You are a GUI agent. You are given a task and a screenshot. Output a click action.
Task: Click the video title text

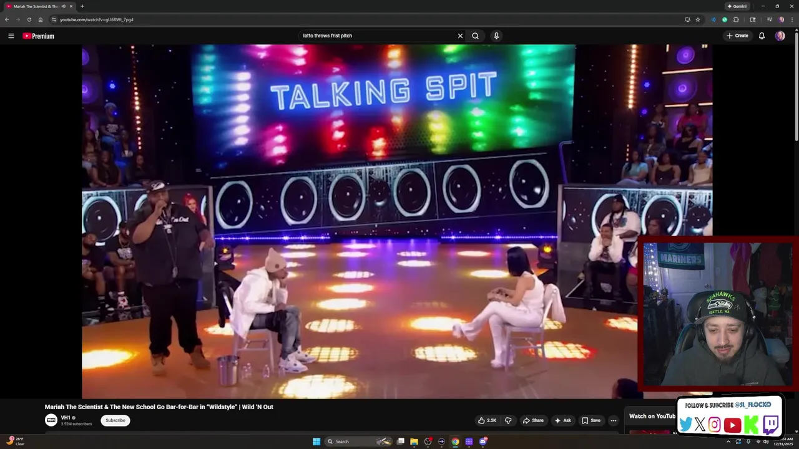[159, 407]
